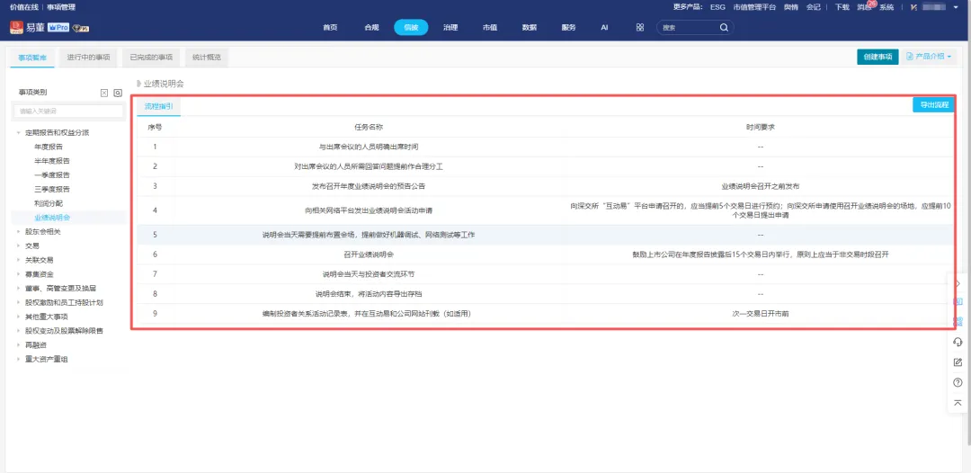Click the feedback edit pencil icon
The width and height of the screenshot is (971, 473).
pos(958,362)
